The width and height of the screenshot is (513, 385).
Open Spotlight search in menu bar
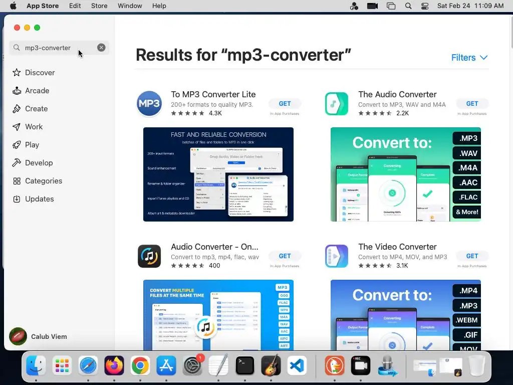pos(408,6)
